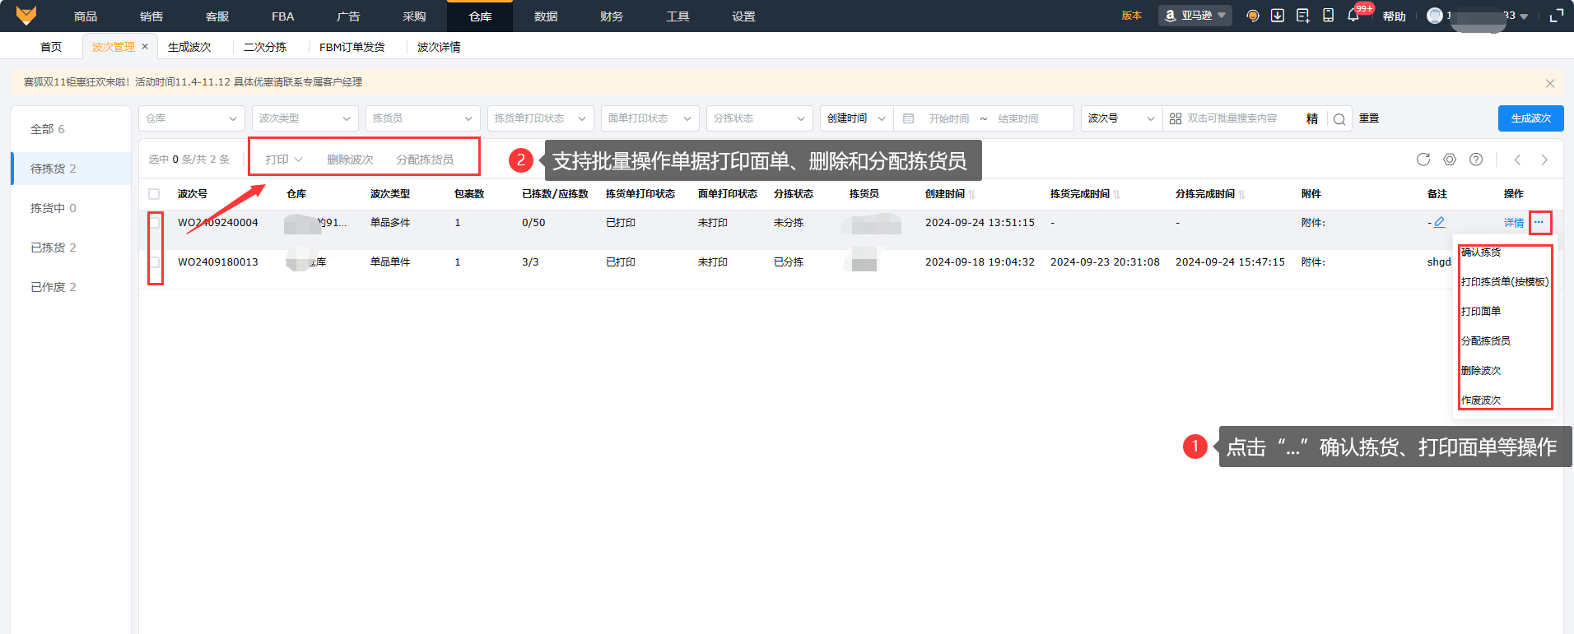The image size is (1574, 634).
Task: Click the help question mark icon
Action: pos(1476,160)
